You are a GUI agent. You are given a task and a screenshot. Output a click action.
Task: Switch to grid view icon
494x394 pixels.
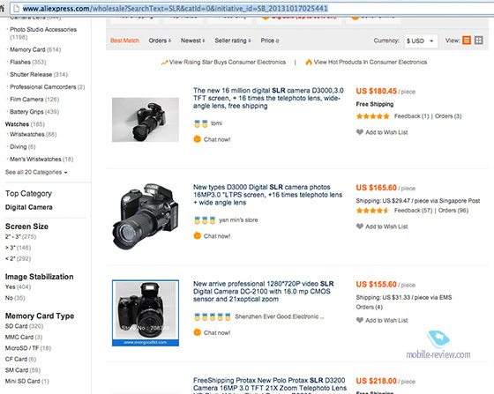click(x=478, y=41)
